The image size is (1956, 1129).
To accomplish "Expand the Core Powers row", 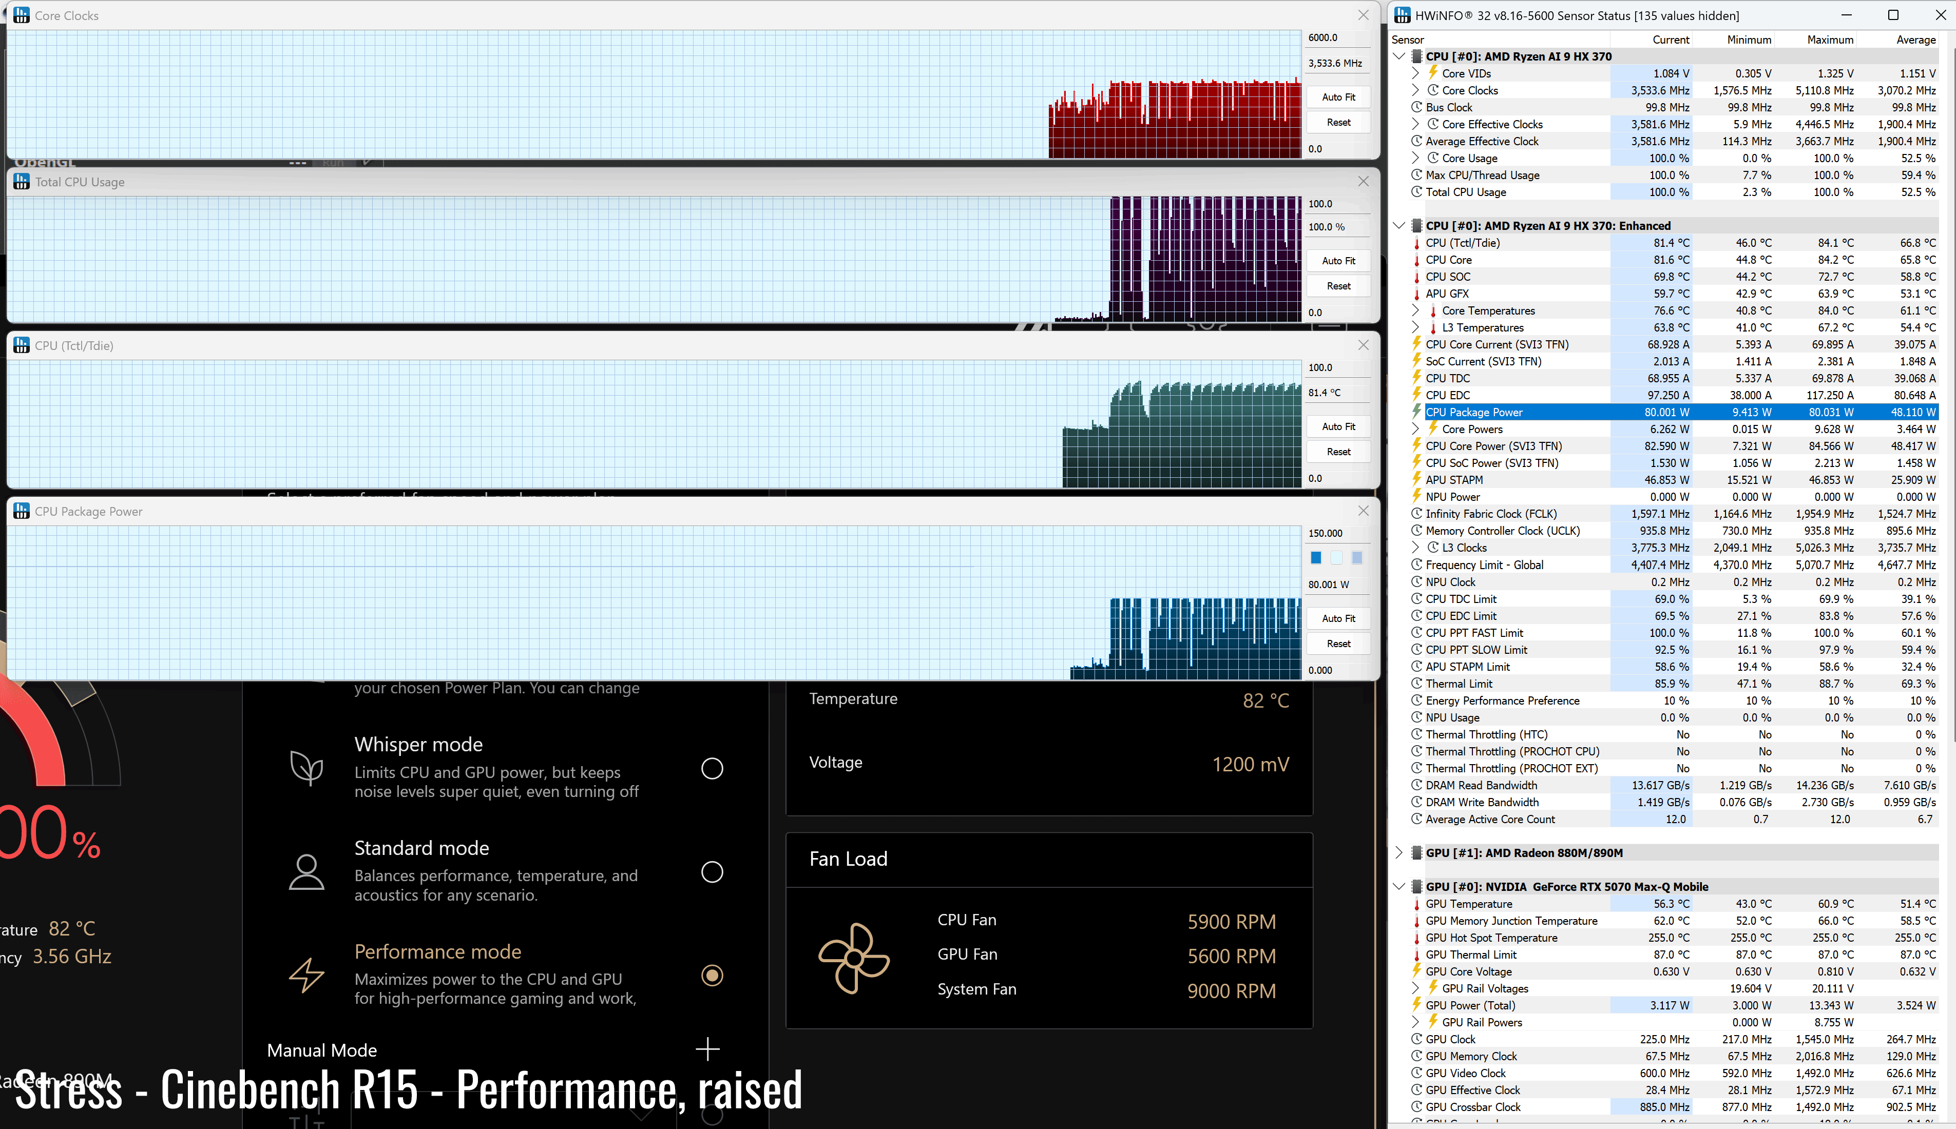I will coord(1415,429).
